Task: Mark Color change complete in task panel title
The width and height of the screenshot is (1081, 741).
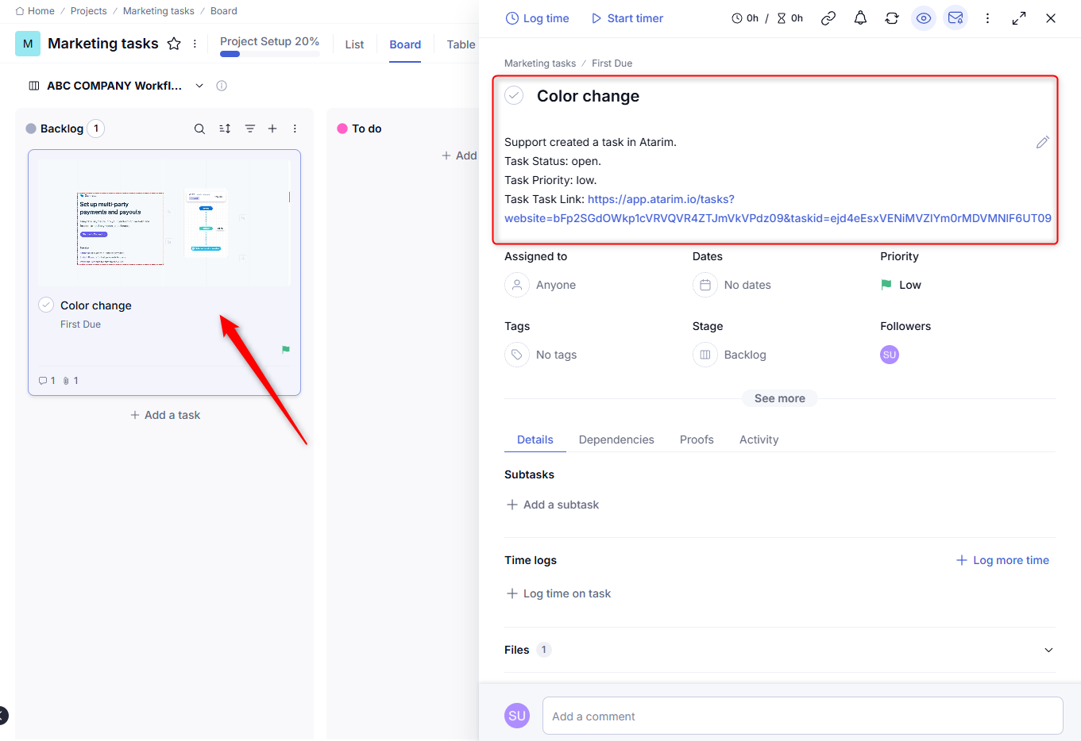Action: [x=515, y=96]
